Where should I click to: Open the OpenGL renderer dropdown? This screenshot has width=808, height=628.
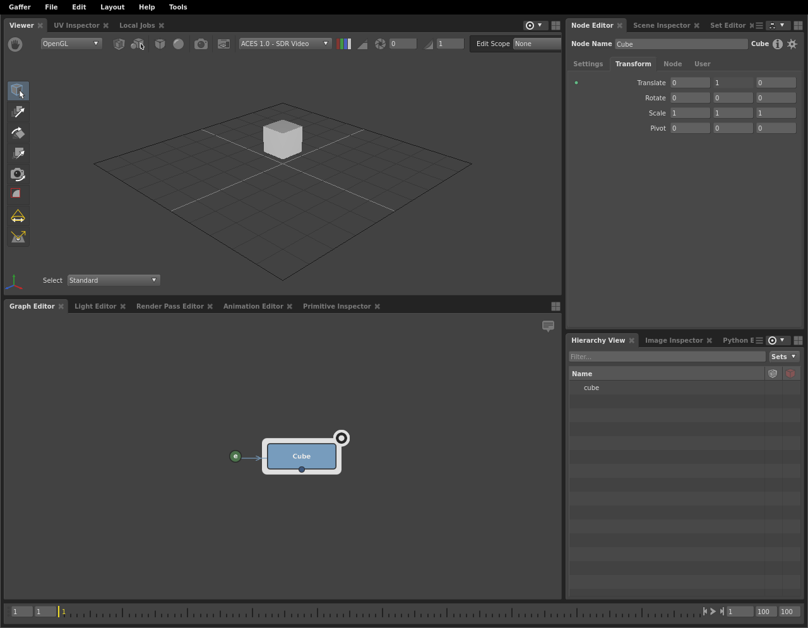[x=71, y=44]
